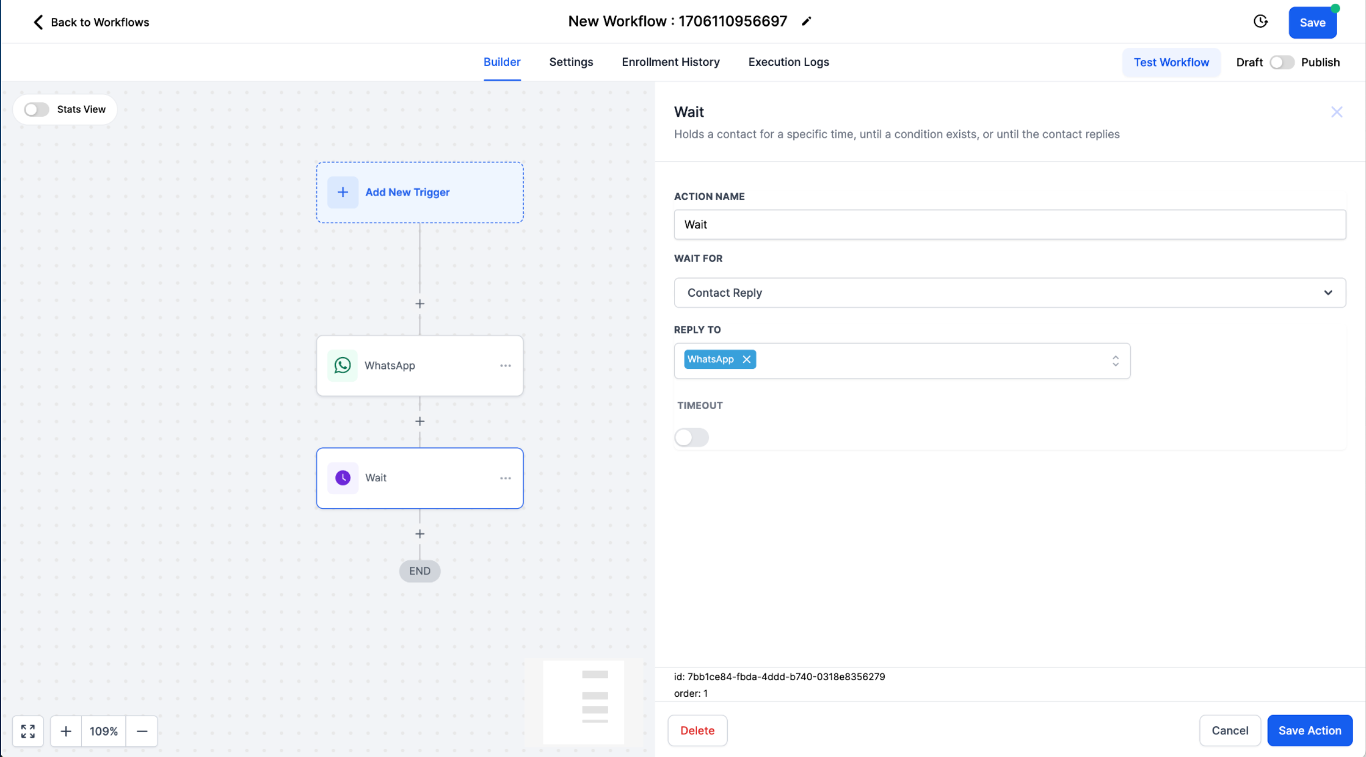Toggle Draft to Publish mode
The image size is (1366, 757).
(1281, 62)
